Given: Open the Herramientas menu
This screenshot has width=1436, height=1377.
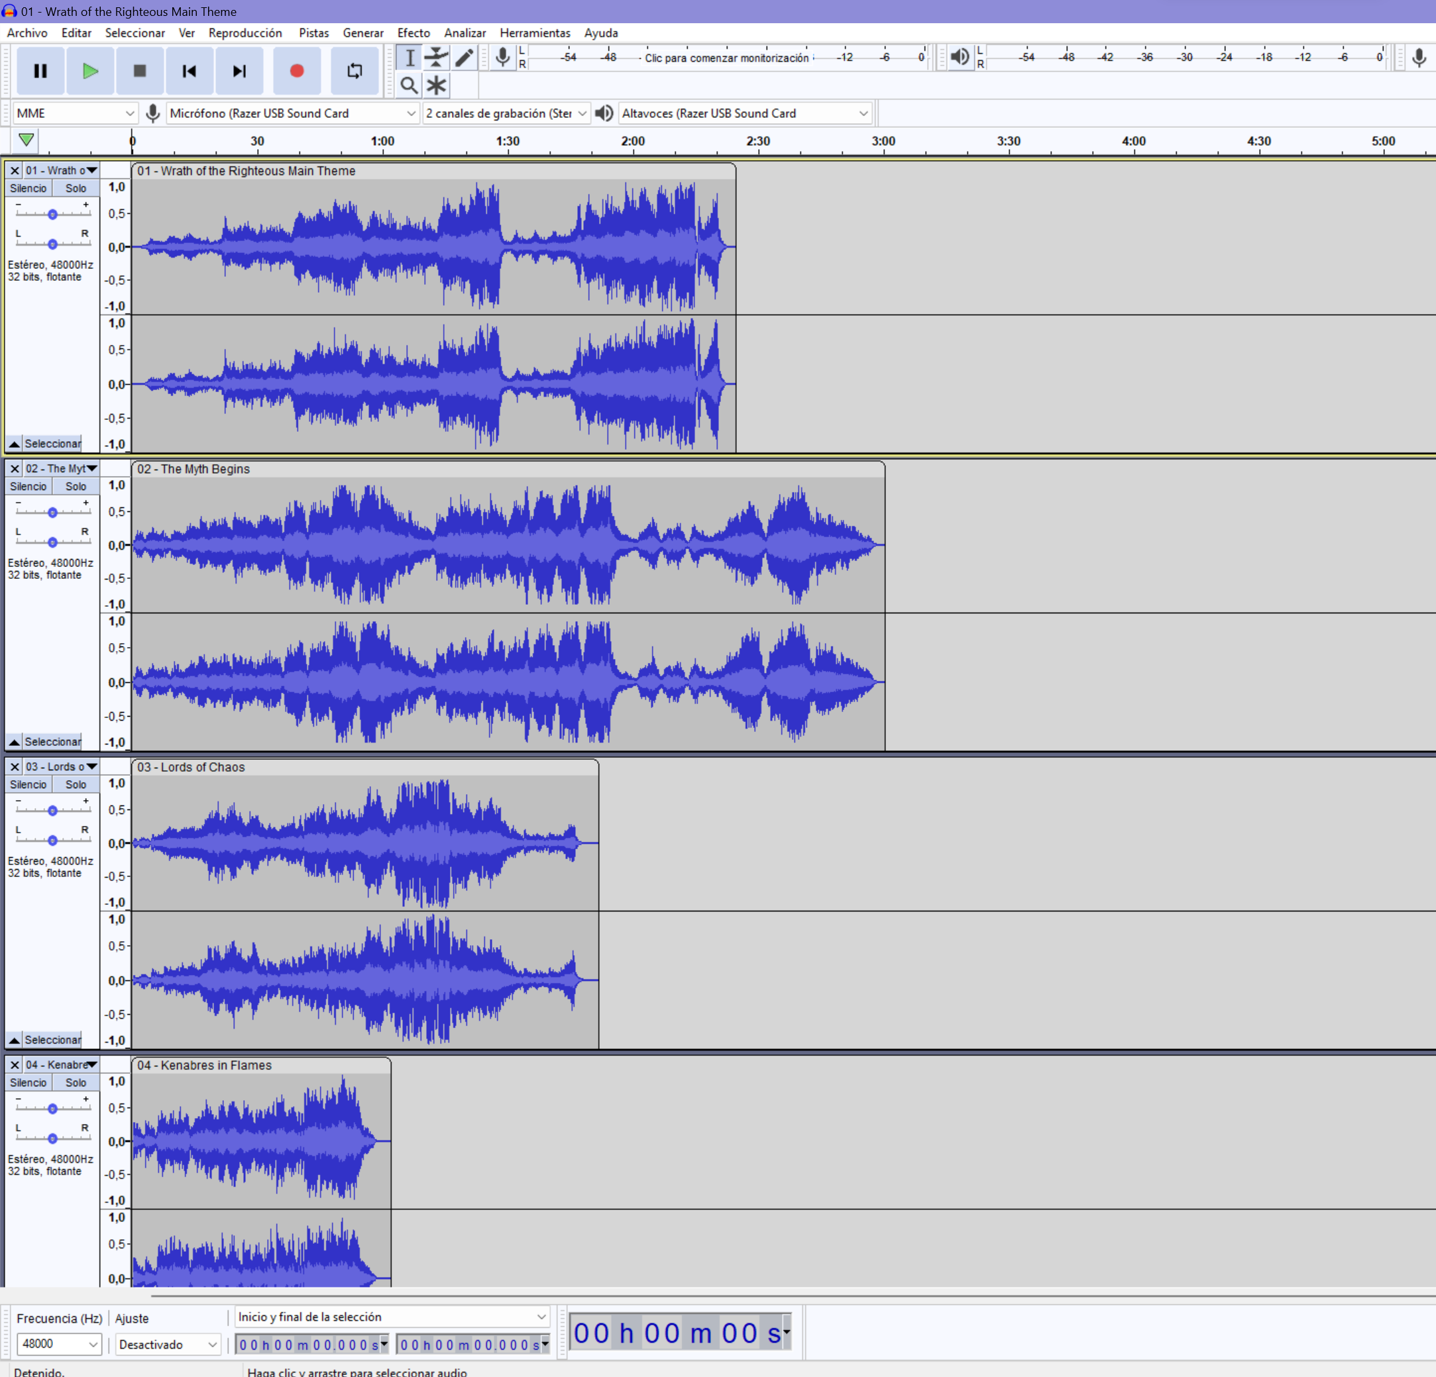Looking at the screenshot, I should 535,33.
